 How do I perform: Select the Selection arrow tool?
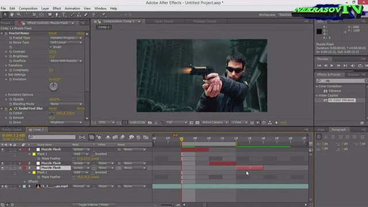point(5,14)
